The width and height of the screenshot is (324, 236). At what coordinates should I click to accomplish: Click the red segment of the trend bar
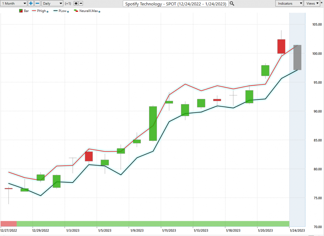click(x=9, y=224)
